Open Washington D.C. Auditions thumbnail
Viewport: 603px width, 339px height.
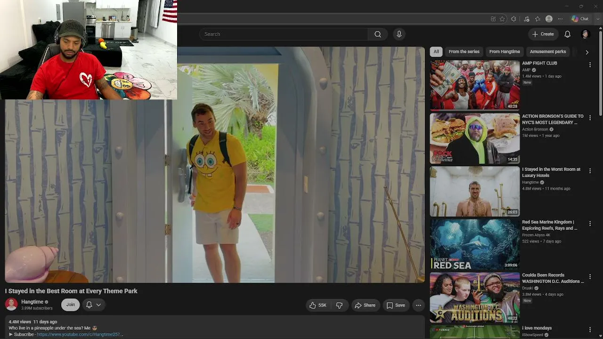(x=475, y=298)
